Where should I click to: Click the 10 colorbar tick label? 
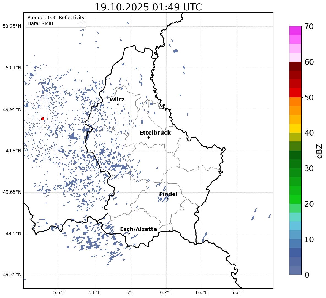click(x=309, y=239)
